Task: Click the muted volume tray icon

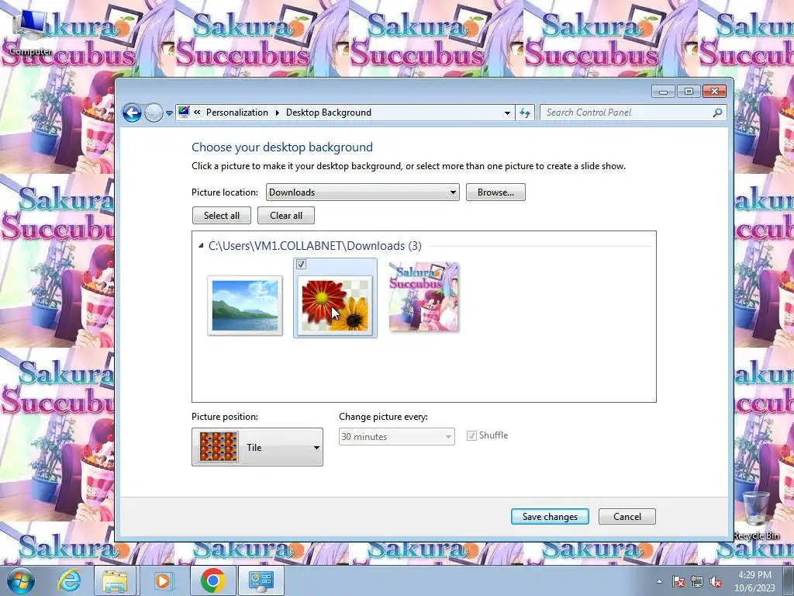Action: [716, 581]
